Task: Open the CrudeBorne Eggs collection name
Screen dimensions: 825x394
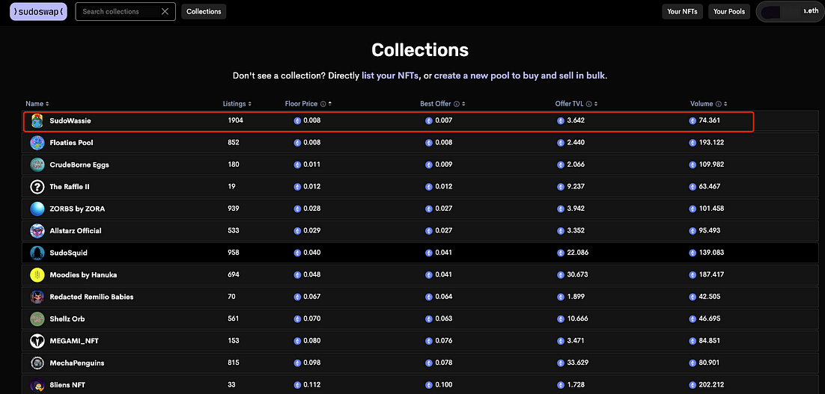Action: tap(79, 165)
